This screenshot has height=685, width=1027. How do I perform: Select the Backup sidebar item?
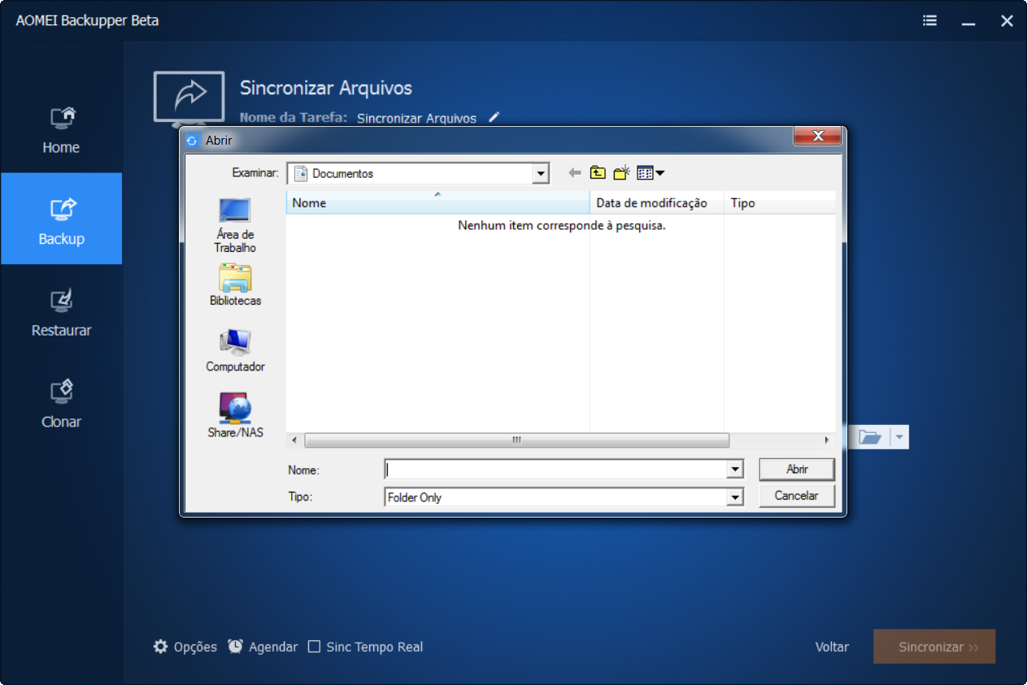point(61,219)
